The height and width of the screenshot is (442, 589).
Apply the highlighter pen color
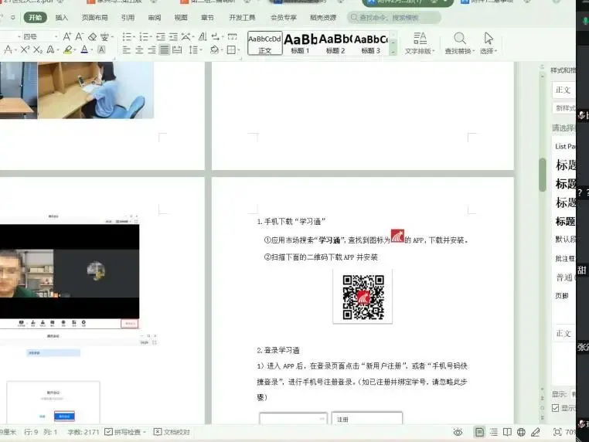coord(67,49)
